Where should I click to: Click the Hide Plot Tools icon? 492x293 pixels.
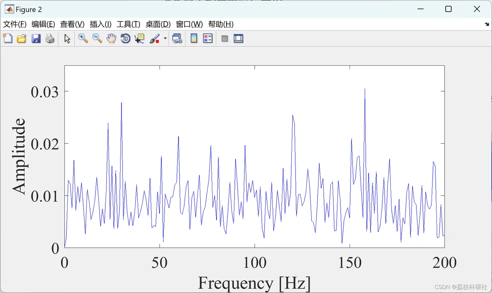225,38
